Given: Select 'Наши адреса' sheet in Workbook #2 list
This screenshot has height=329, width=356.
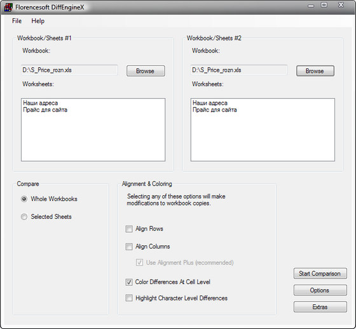Looking at the screenshot, I should point(210,103).
